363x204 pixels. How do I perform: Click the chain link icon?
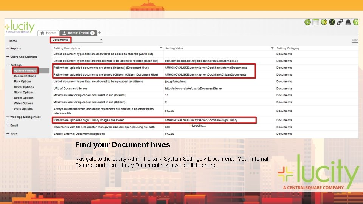coord(340,22)
